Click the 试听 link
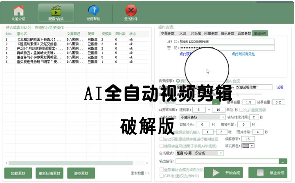This screenshot has height=183, width=295. (x=279, y=87)
